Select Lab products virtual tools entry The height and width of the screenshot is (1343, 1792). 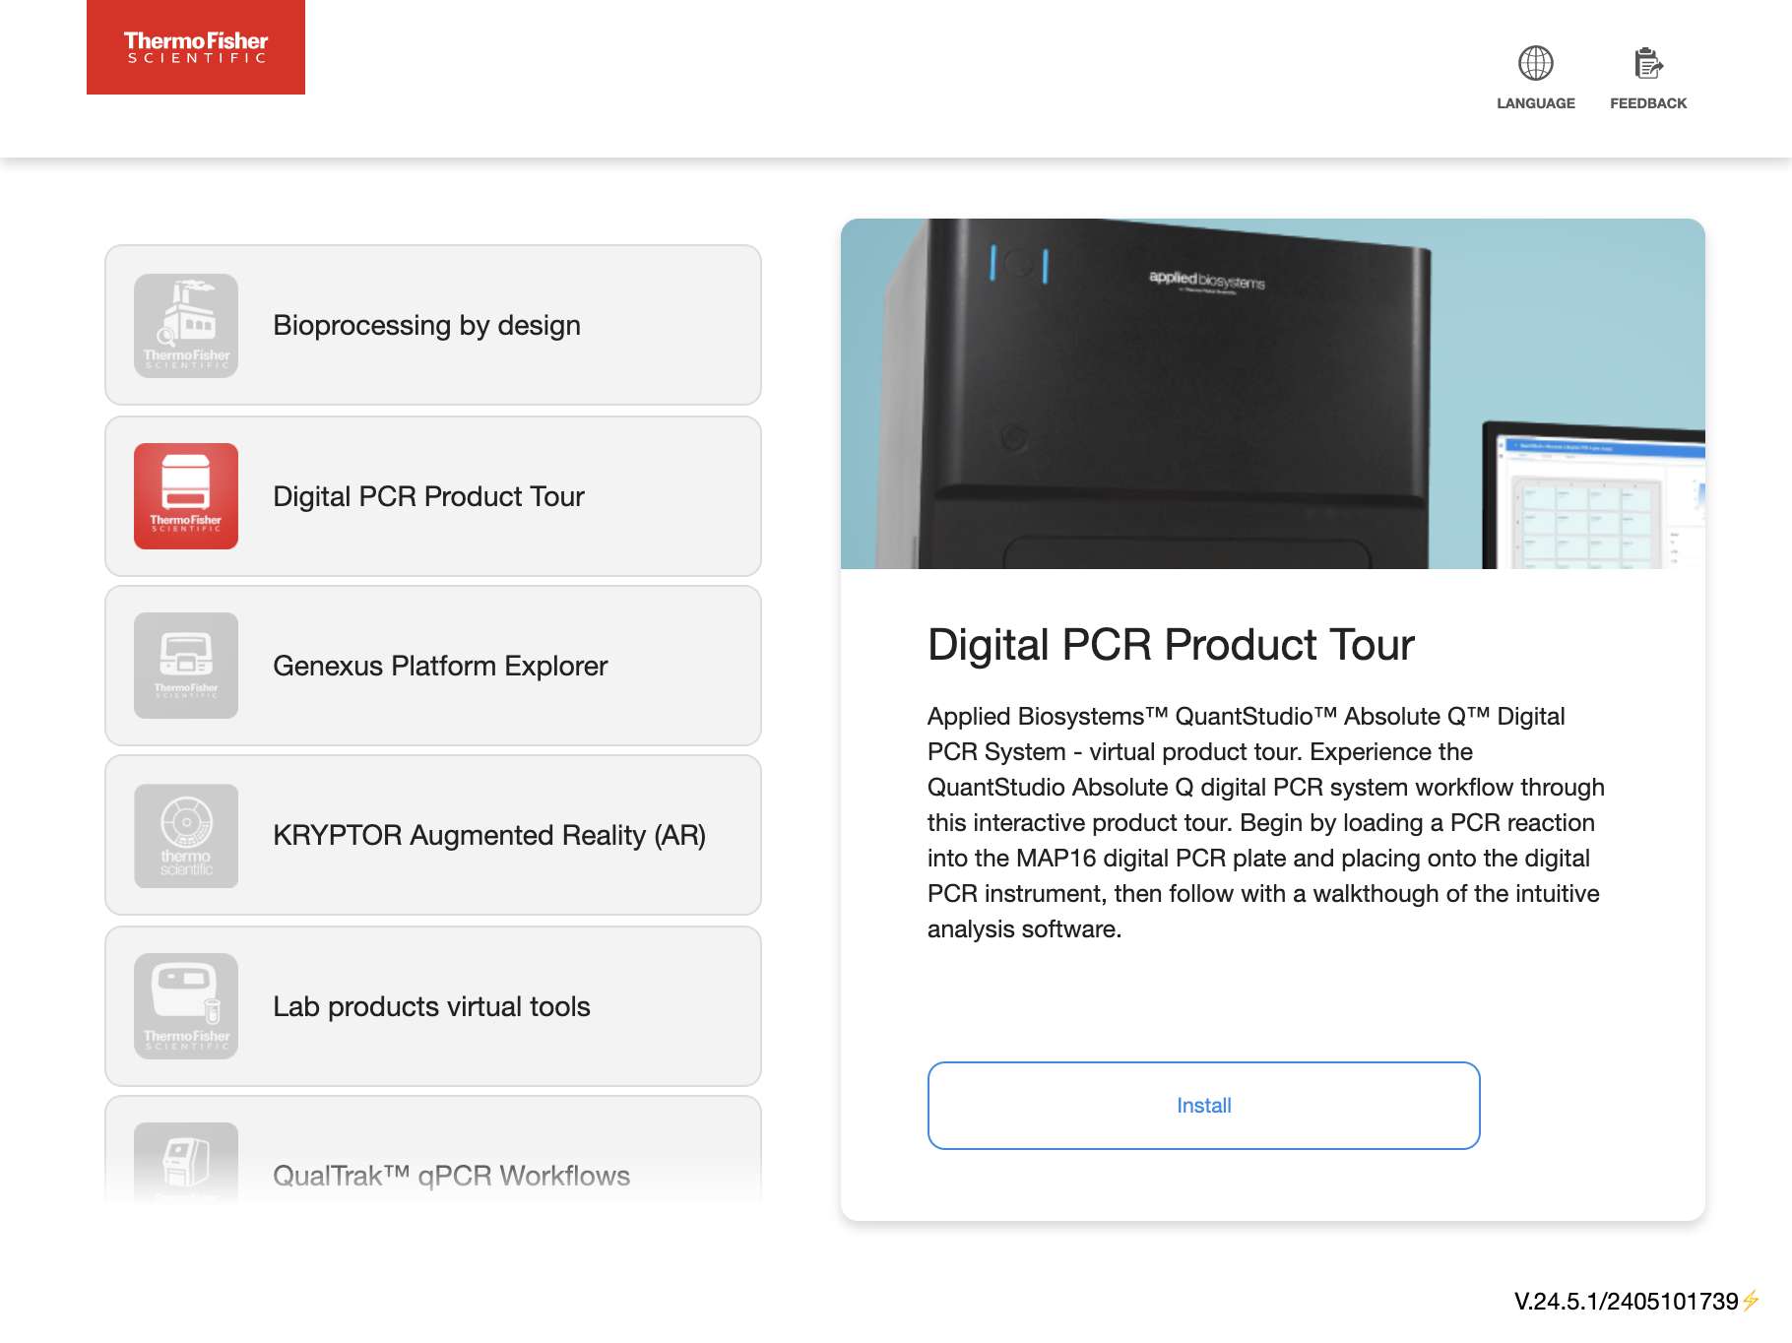(433, 1006)
